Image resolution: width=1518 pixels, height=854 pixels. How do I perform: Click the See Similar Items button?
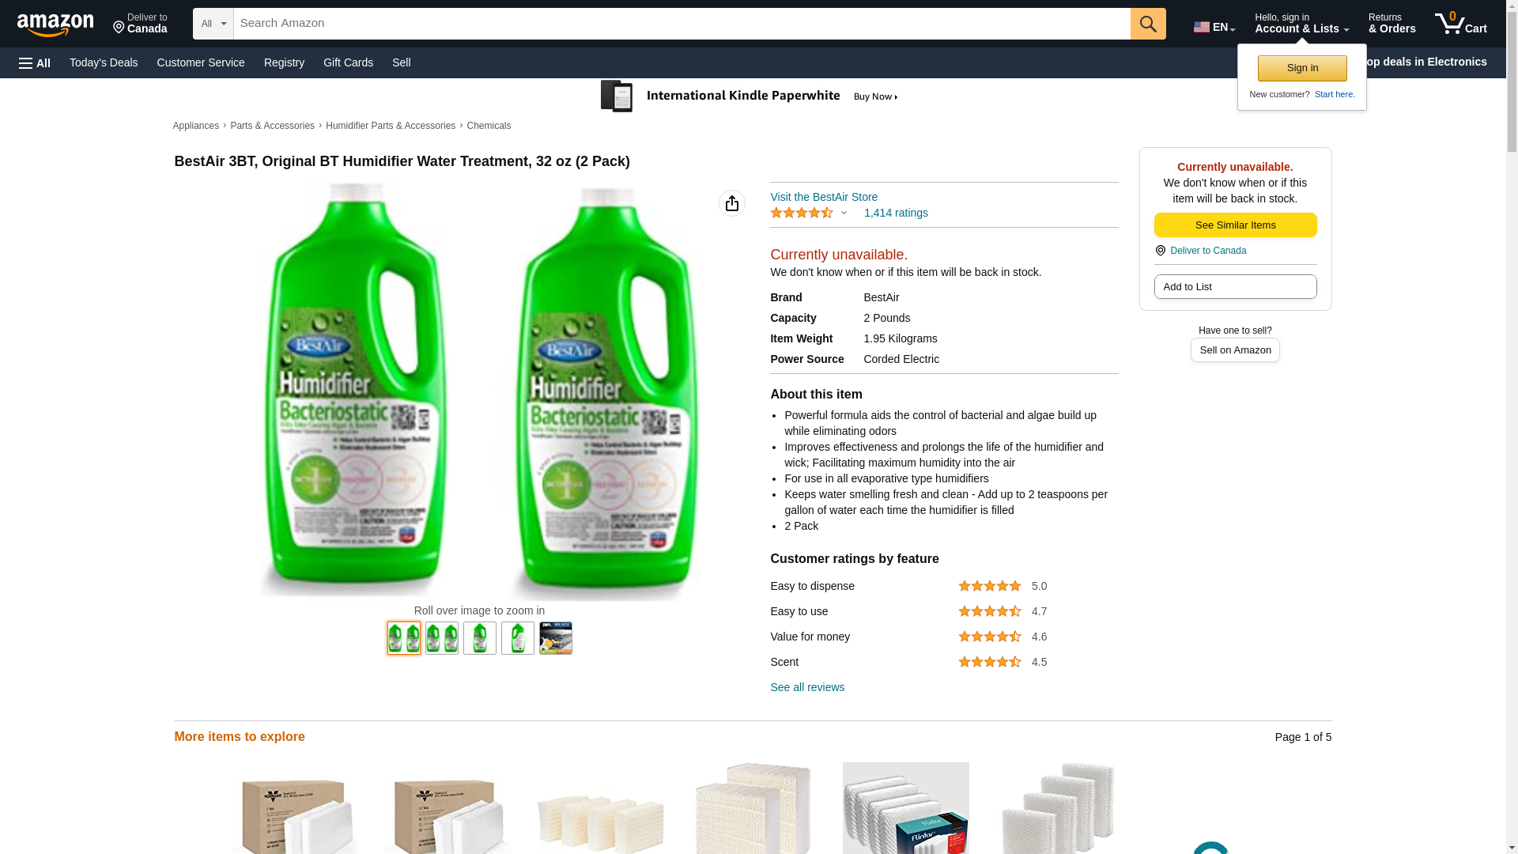(x=1235, y=225)
